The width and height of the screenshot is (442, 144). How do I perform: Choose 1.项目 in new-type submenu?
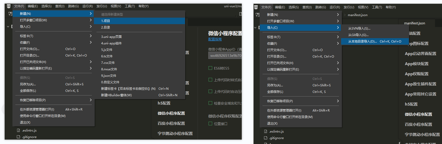(140, 21)
